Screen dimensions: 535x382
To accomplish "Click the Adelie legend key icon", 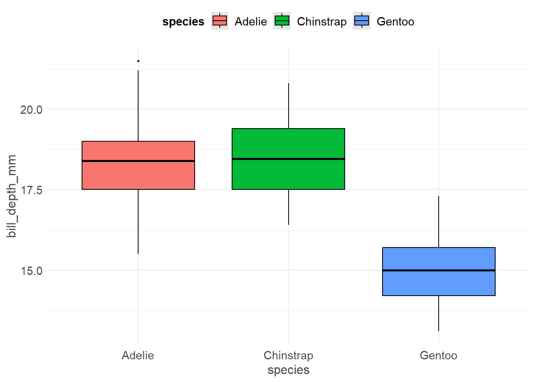I will pos(220,21).
